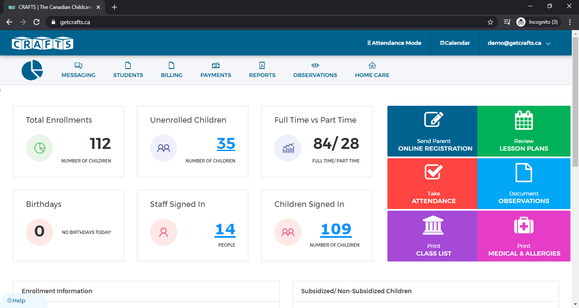579x308 pixels.
Task: Expand the demo@getcrafts.ca account menu
Action: (x=518, y=43)
